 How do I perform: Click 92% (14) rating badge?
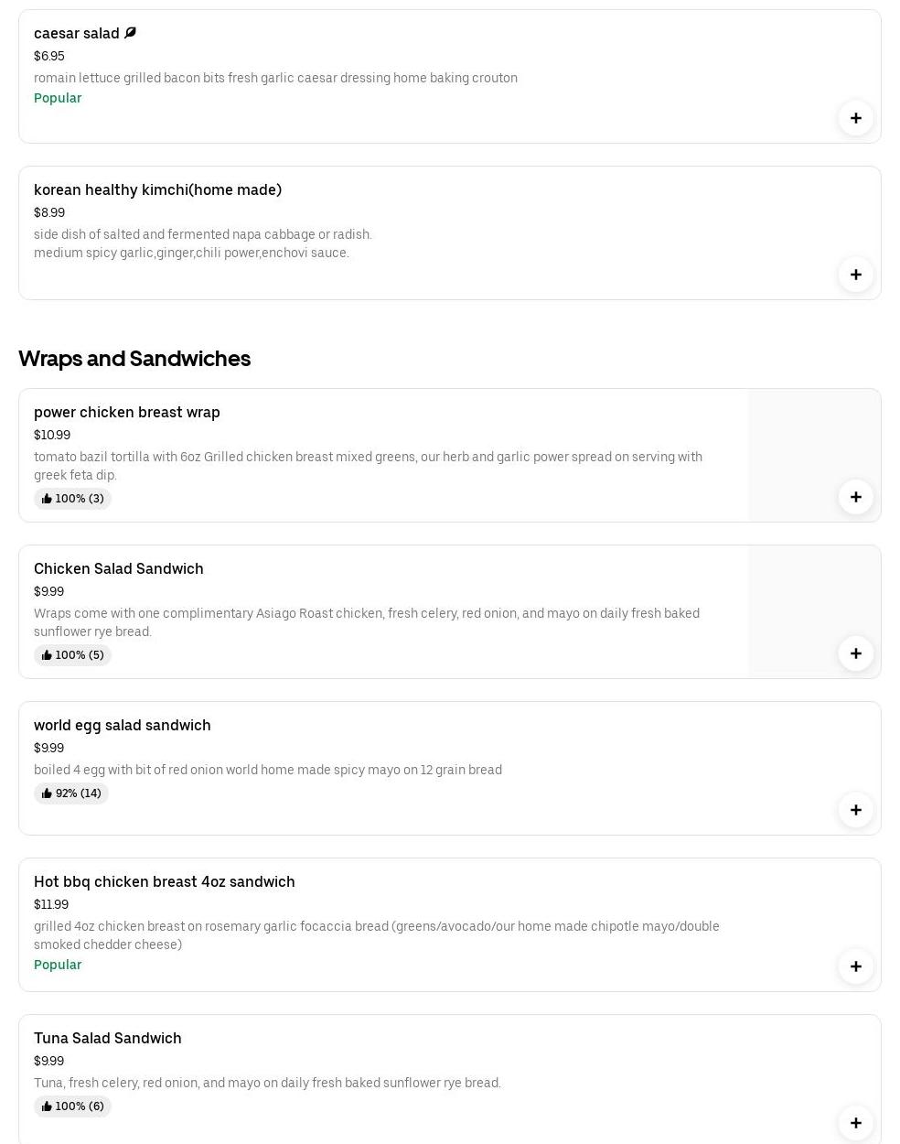coord(71,793)
